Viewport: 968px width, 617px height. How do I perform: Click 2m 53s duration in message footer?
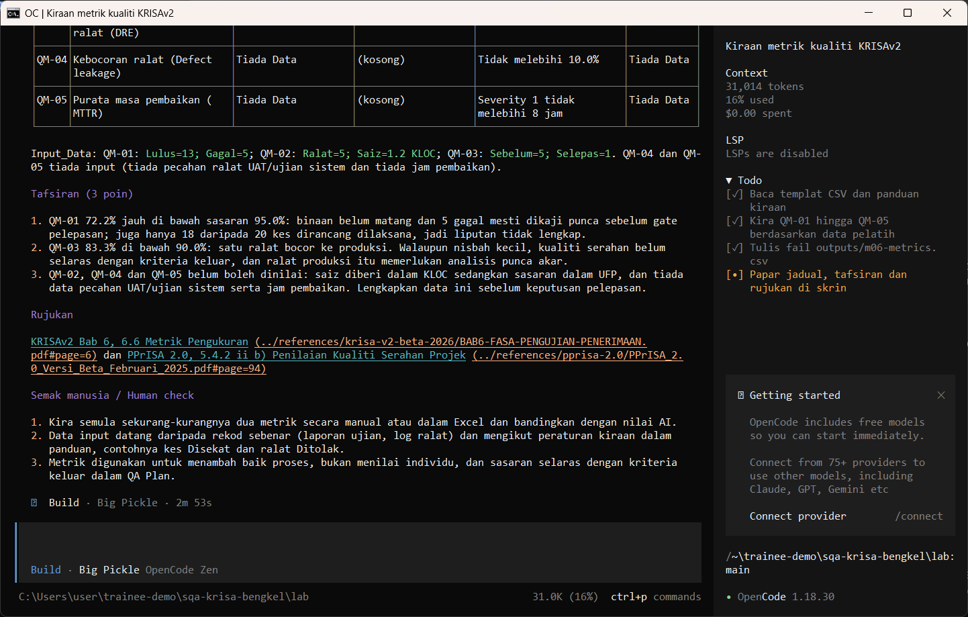coord(194,503)
